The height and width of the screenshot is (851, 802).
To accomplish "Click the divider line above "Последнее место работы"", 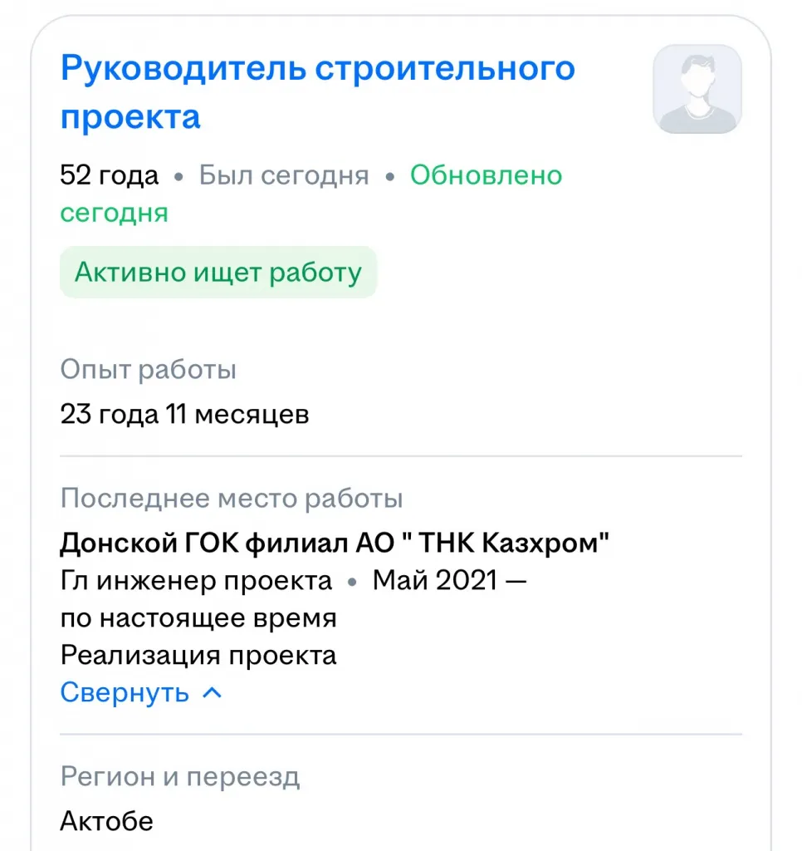I will click(400, 456).
